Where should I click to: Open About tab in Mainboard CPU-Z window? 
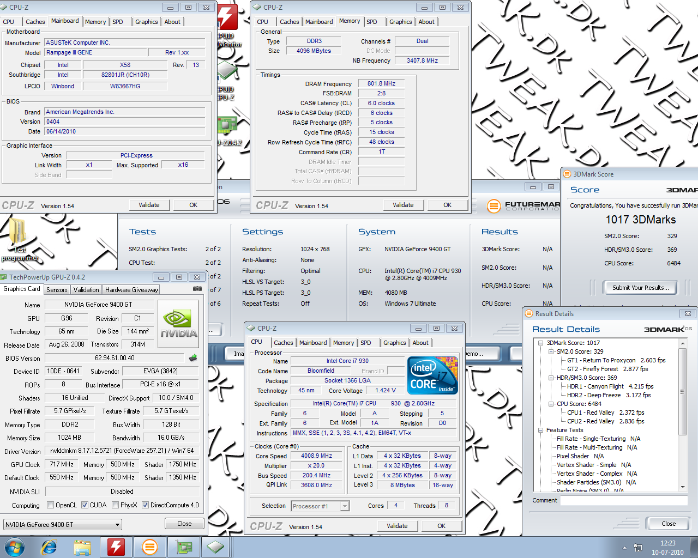pyautogui.click(x=172, y=22)
